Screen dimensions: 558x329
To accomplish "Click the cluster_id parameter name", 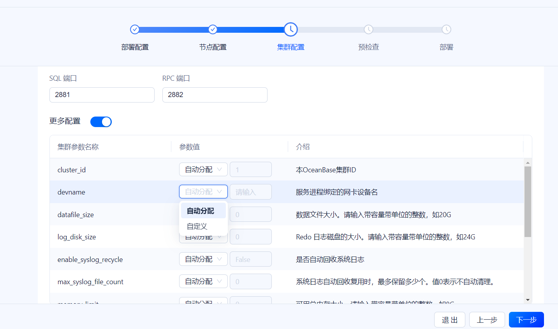I will click(72, 170).
